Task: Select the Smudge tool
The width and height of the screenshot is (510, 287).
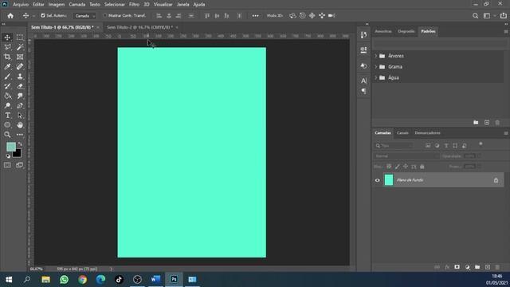Action: pos(20,96)
